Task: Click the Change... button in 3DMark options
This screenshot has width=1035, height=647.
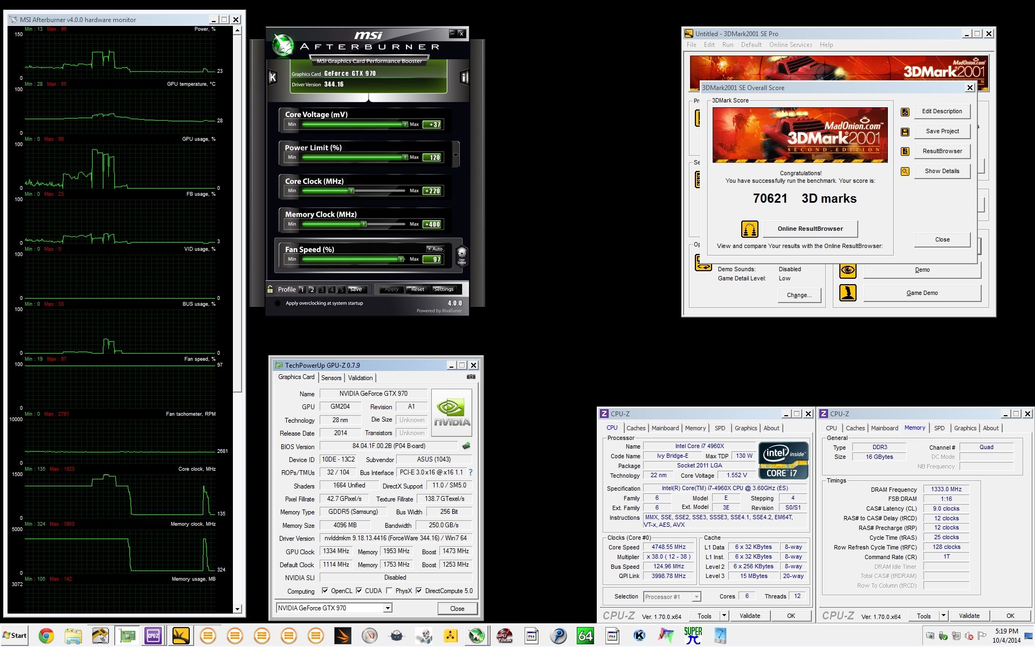Action: tap(799, 295)
